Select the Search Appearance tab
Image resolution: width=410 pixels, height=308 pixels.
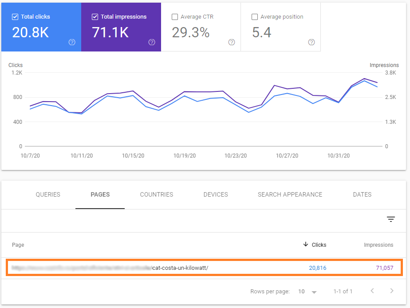pos(290,194)
